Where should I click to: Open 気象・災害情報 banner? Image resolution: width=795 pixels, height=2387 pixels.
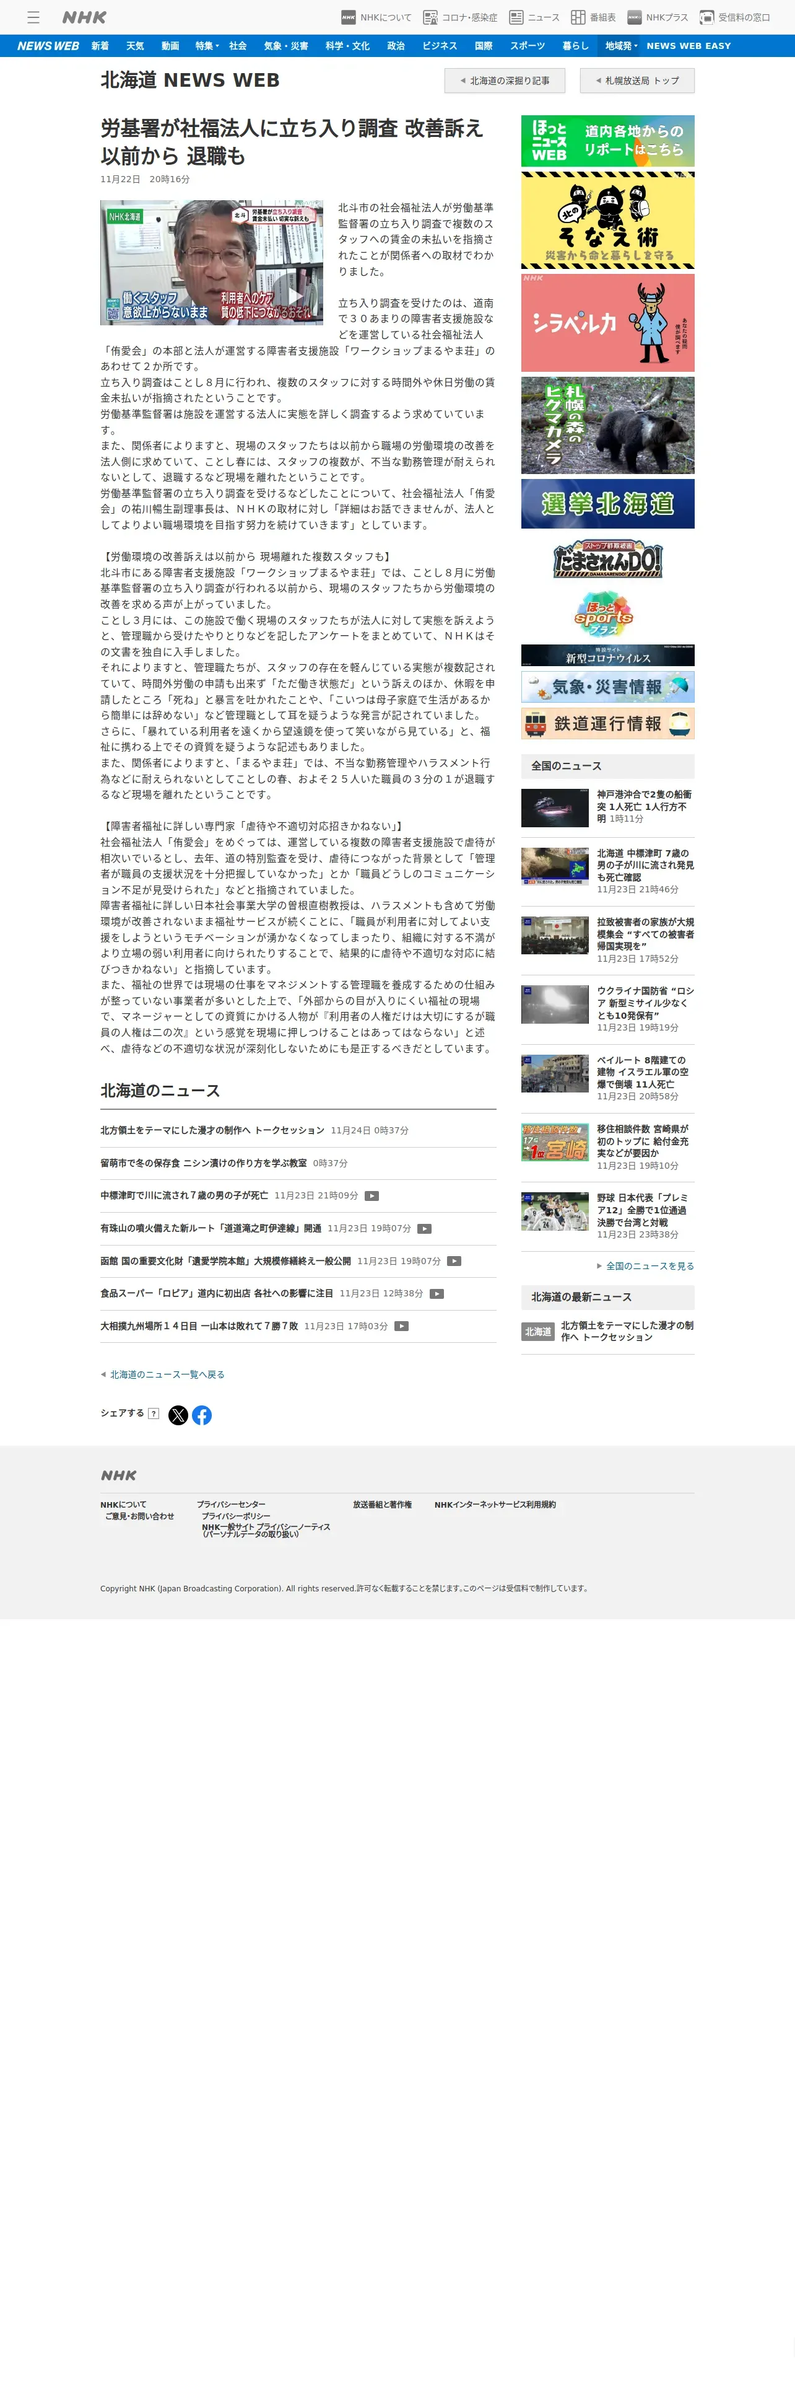pyautogui.click(x=607, y=687)
